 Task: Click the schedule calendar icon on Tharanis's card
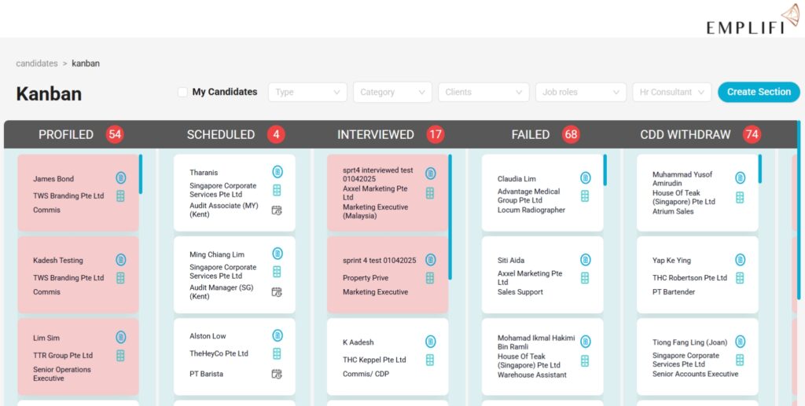pyautogui.click(x=277, y=210)
